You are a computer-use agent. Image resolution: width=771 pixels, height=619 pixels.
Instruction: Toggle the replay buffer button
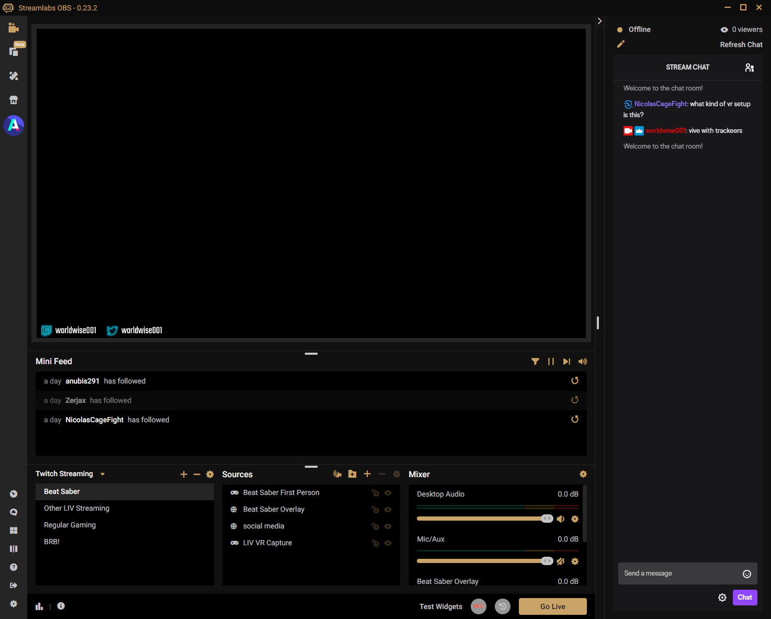503,606
